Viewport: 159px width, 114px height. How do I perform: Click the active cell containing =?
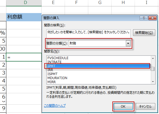[x=24, y=57]
